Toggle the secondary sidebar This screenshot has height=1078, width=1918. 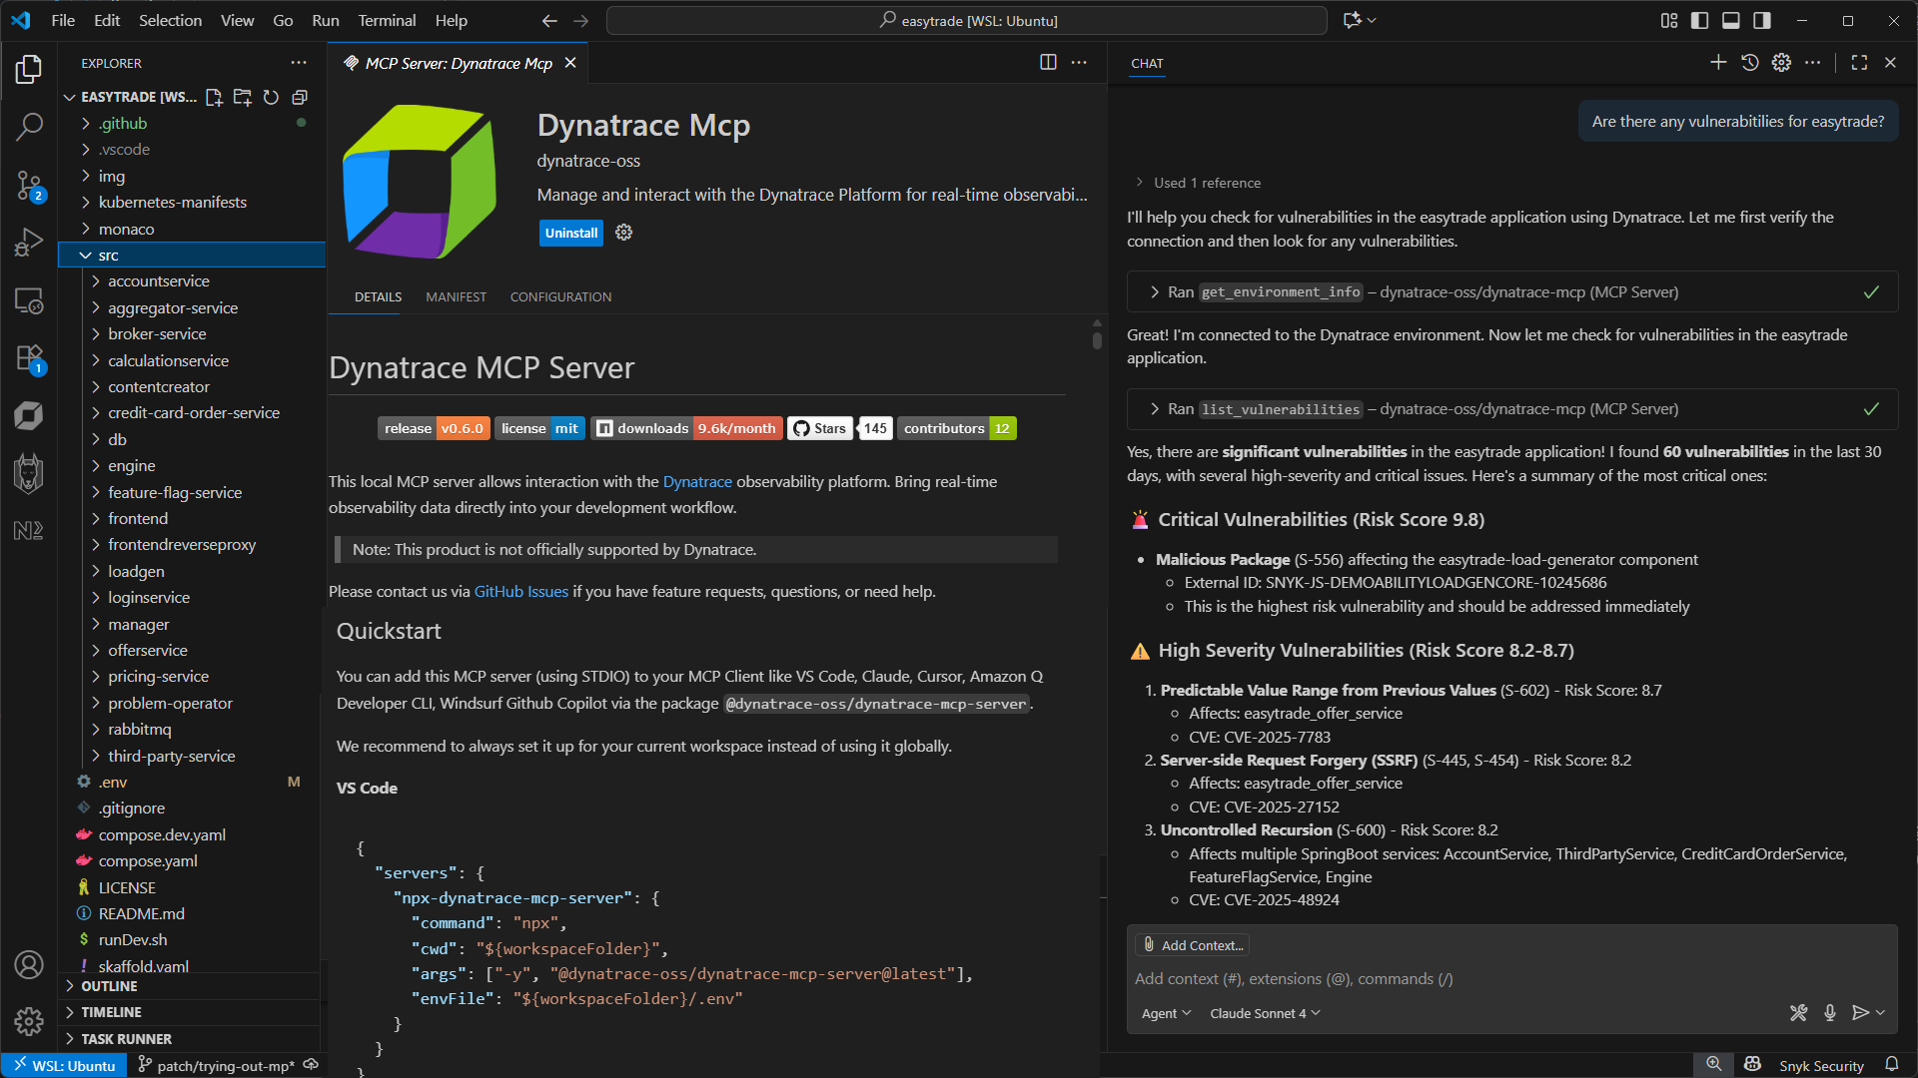[1762, 20]
